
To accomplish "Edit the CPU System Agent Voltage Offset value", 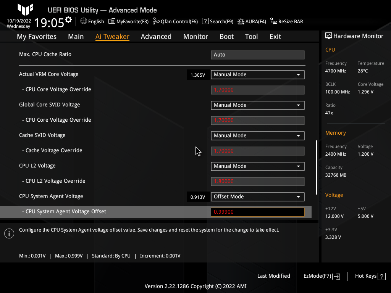I will (x=257, y=212).
